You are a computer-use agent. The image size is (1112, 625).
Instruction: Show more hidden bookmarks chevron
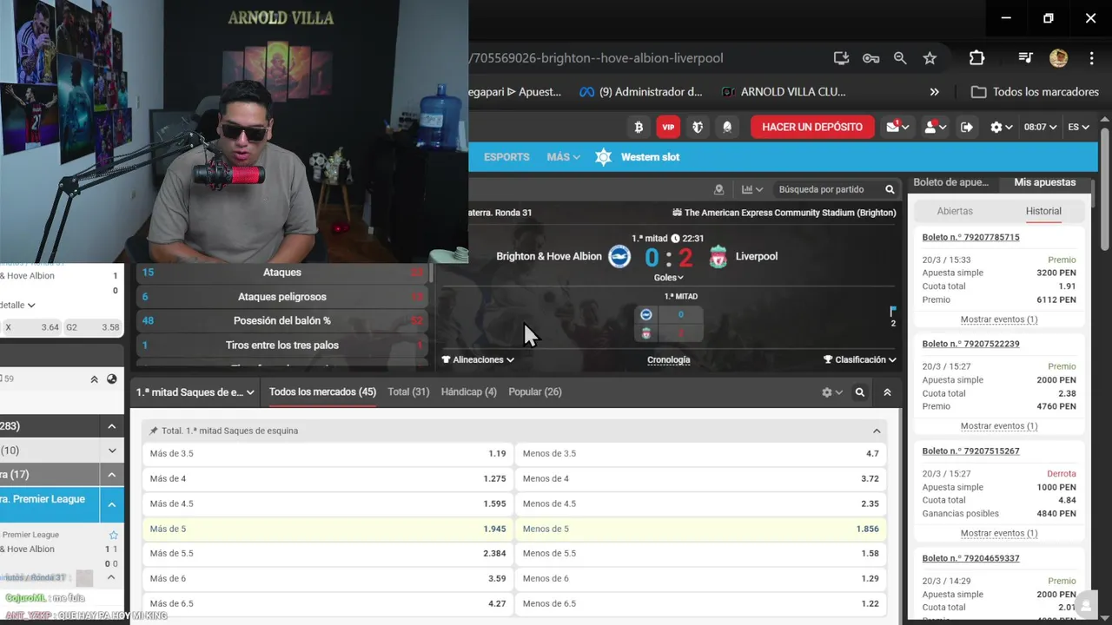click(x=935, y=92)
